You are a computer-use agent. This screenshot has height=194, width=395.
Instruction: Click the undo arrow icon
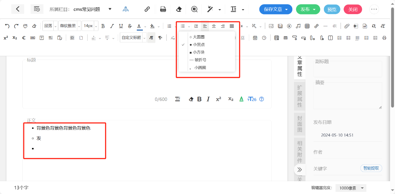point(7,26)
